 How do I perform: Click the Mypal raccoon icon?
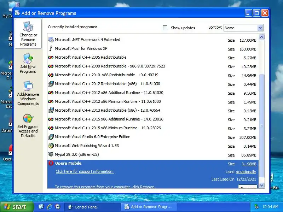[x=51, y=154]
